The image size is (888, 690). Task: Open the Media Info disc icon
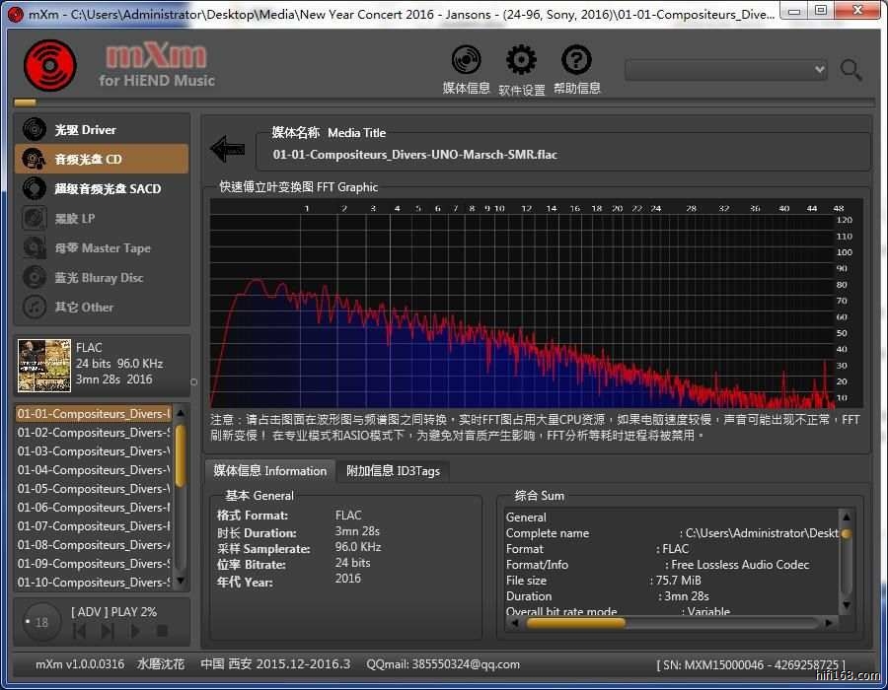[x=466, y=61]
